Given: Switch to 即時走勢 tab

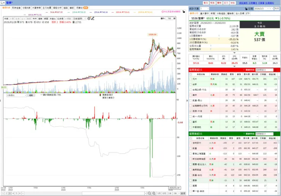Looking at the screenshot, I should pyautogui.click(x=16, y=8).
